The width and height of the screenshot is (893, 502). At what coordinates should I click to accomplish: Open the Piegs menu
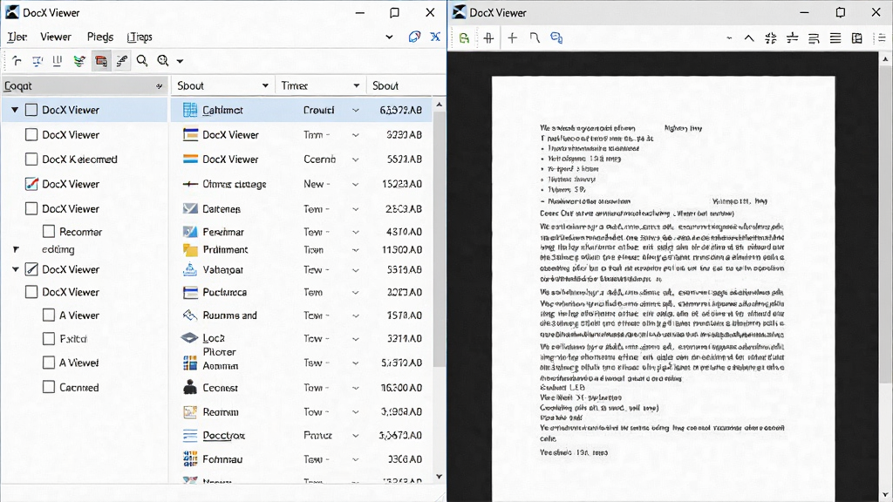click(x=100, y=37)
